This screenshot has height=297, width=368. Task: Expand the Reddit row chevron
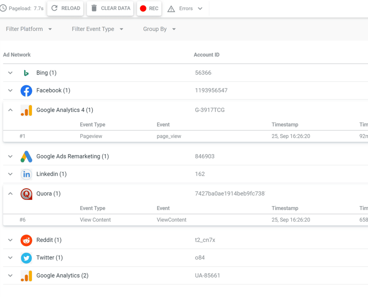pos(10,240)
